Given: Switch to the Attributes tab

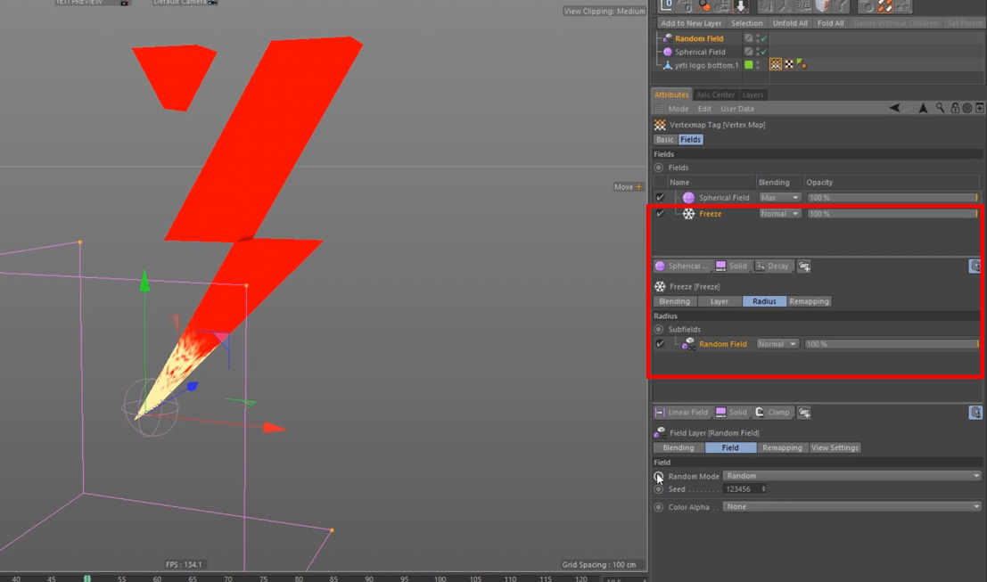Looking at the screenshot, I should [x=671, y=95].
